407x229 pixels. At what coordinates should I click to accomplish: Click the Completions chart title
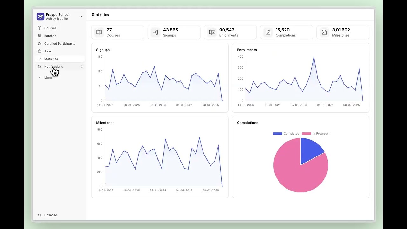[247, 123]
